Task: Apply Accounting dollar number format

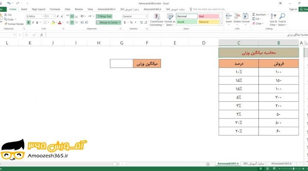Action: click(124, 22)
